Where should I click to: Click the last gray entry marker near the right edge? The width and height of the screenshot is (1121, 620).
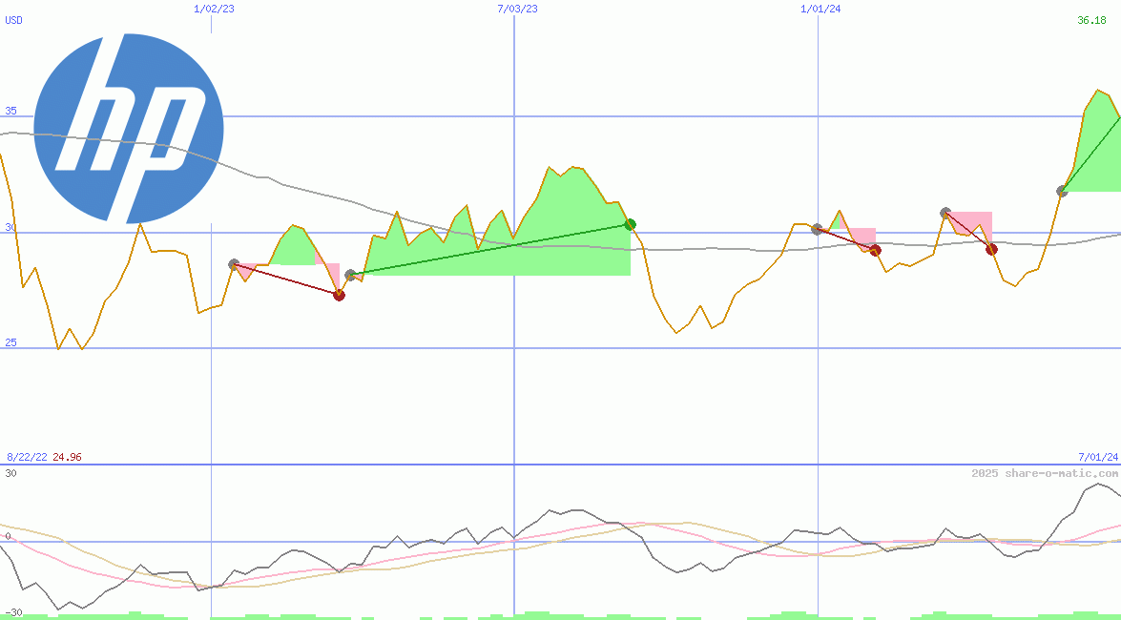pyautogui.click(x=1063, y=191)
